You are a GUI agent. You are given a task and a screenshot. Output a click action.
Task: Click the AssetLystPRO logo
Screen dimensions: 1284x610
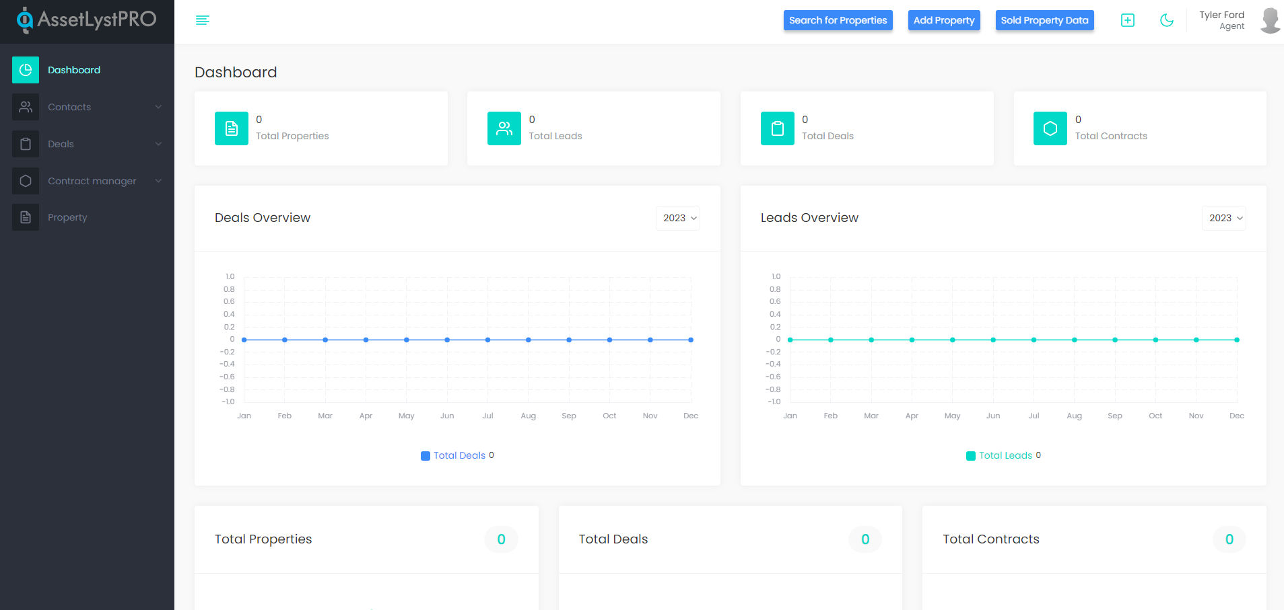coord(87,20)
